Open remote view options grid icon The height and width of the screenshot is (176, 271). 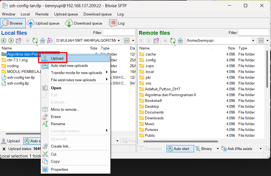tap(261, 41)
